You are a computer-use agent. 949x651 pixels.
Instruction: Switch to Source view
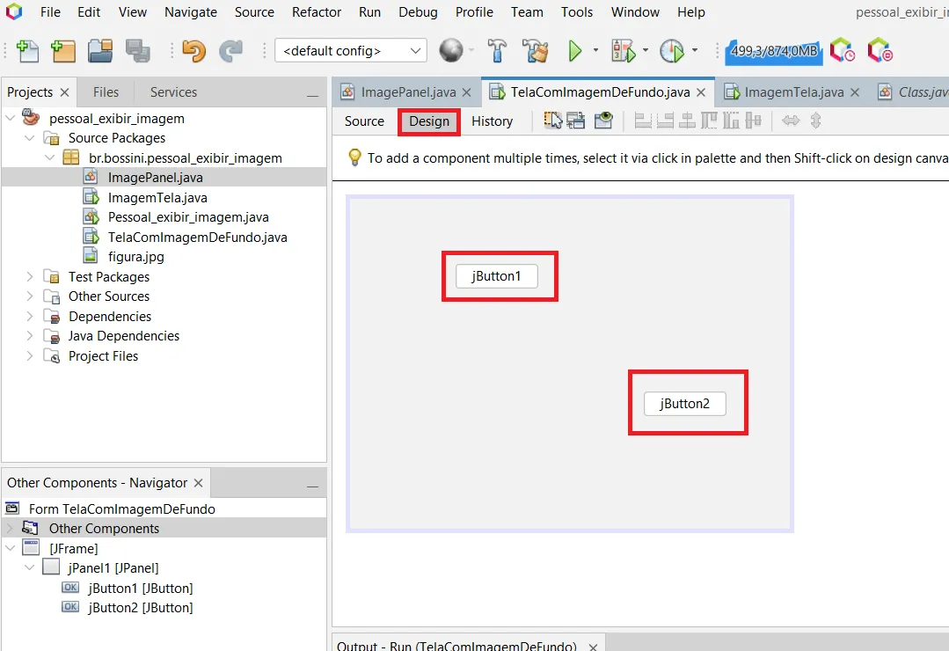pos(364,121)
